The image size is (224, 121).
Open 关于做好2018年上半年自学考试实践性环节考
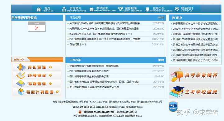[94, 87]
